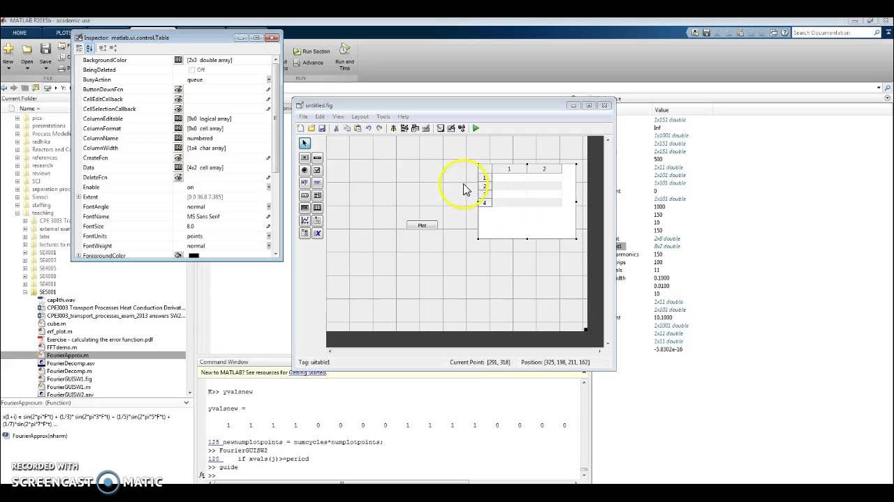Select the uitable on the GUIDE canvas
The image size is (894, 502).
coord(527,201)
